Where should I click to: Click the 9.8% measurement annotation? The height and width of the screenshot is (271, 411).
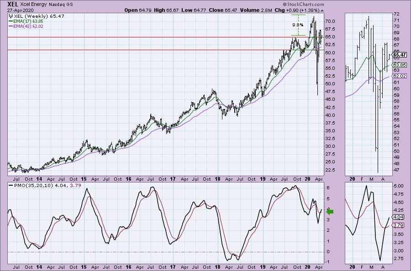[298, 25]
